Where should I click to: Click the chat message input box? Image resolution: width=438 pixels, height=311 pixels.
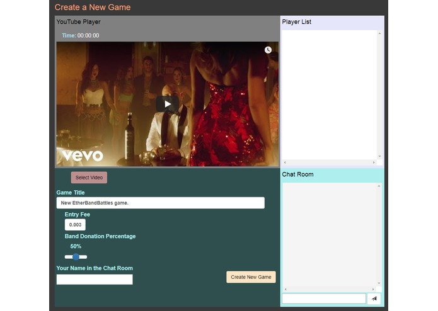pyautogui.click(x=324, y=298)
